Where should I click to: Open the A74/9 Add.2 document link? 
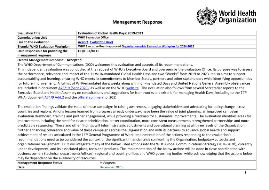55,97
